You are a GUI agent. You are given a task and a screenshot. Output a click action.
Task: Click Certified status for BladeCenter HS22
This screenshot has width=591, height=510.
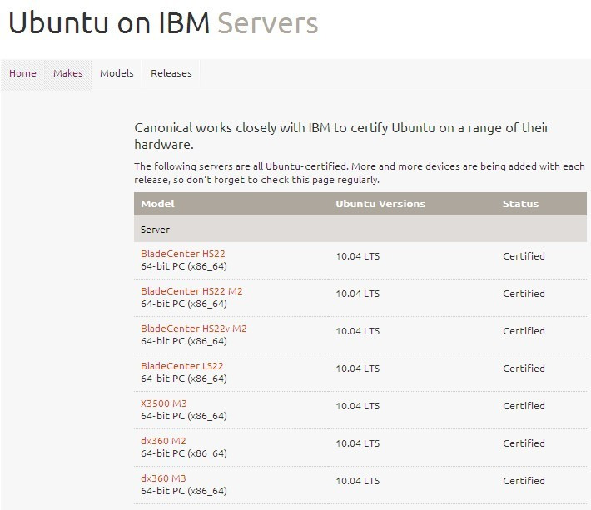click(524, 256)
